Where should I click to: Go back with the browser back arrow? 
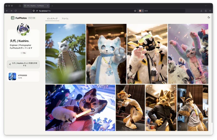7,11
